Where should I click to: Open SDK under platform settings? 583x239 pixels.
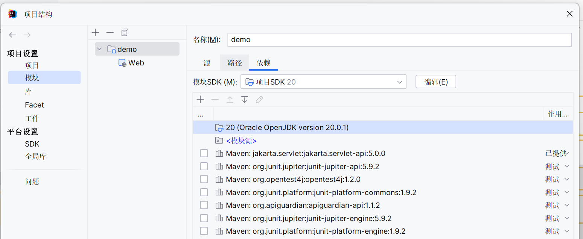click(32, 144)
